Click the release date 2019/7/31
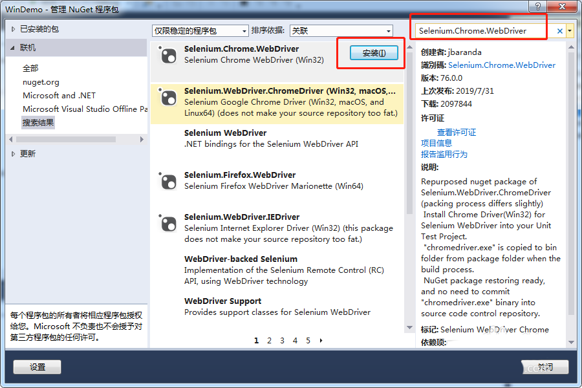The image size is (582, 388). click(475, 91)
